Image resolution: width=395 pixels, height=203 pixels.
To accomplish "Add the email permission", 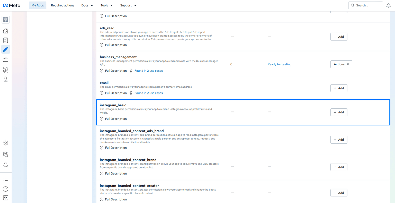I will (339, 88).
